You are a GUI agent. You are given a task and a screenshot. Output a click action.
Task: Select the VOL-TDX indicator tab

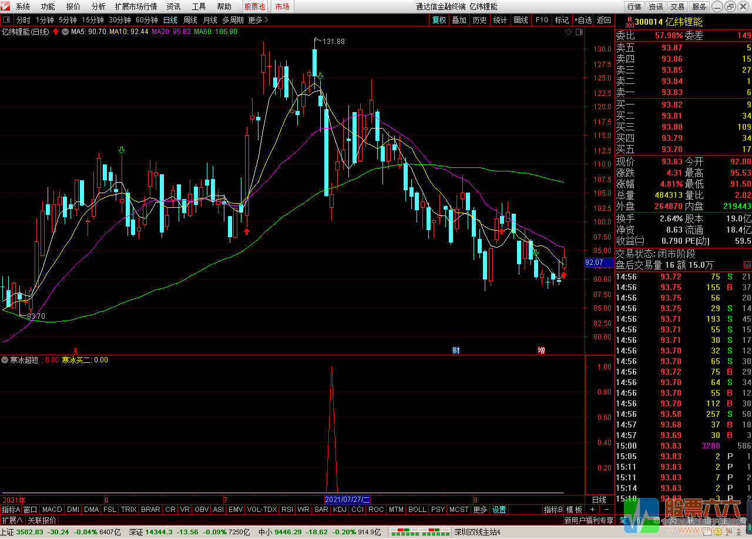pyautogui.click(x=262, y=510)
